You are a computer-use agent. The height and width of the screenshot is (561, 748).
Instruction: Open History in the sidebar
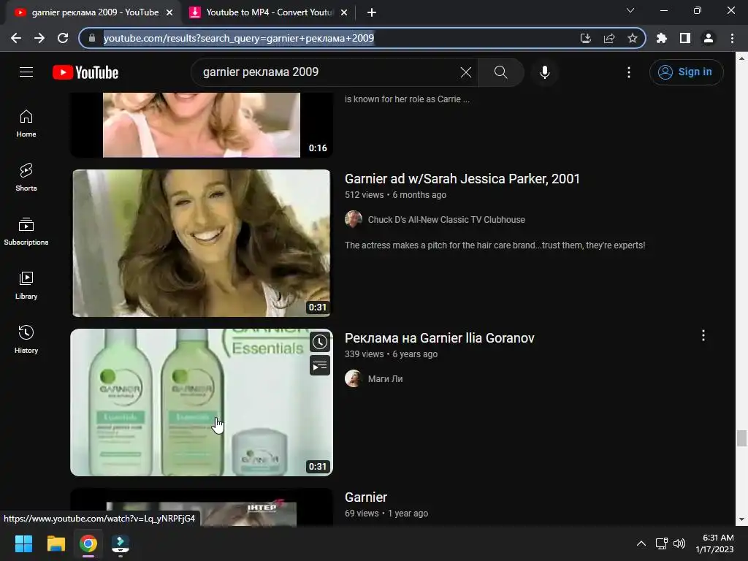(26, 339)
